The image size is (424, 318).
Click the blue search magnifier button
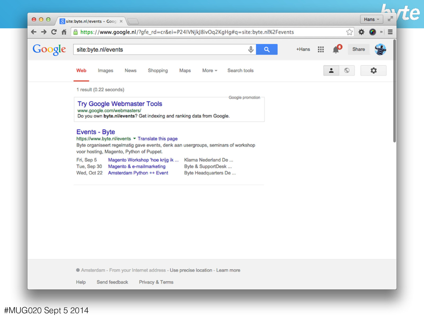267,50
